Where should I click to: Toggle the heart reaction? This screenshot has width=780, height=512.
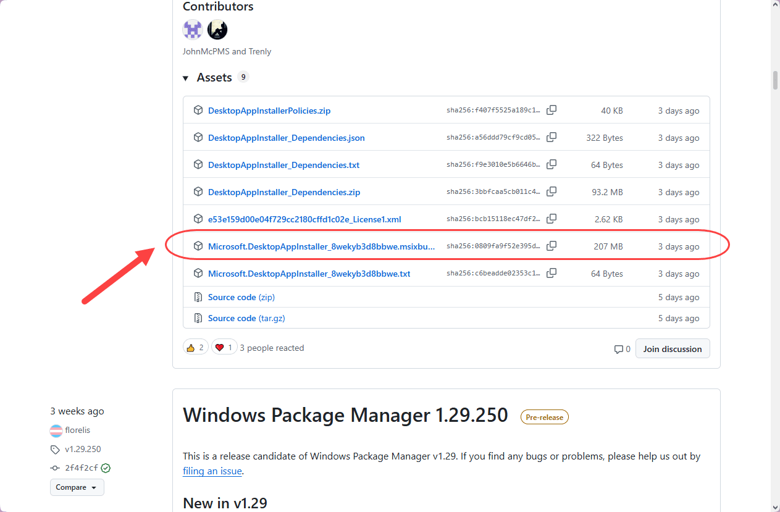(224, 348)
